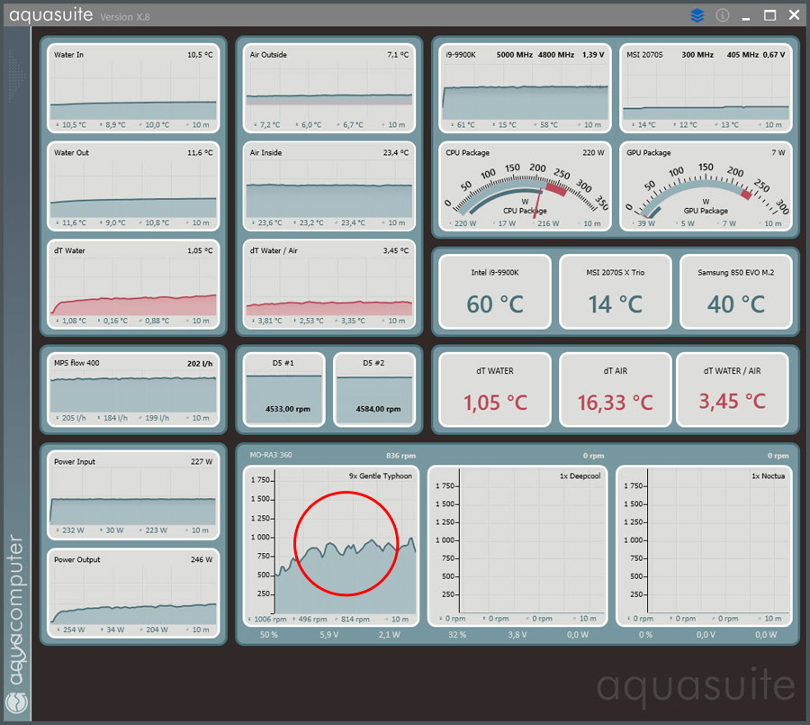Click the aquasuite title text
The image size is (810, 725).
click(51, 15)
